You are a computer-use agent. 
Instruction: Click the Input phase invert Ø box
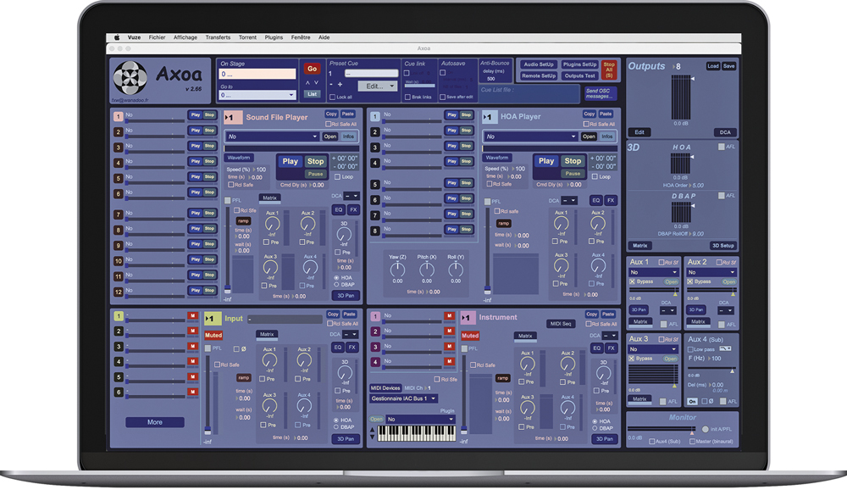pyautogui.click(x=236, y=349)
